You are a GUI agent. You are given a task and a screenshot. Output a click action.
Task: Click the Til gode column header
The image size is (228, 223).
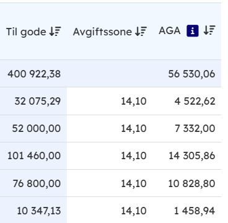26,32
